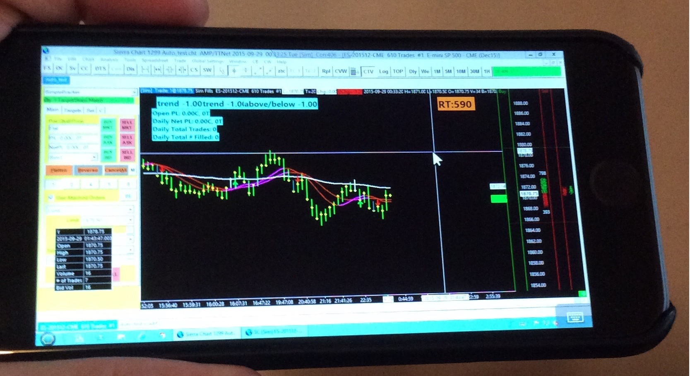Click the Dis toolbar button
690x376 pixels.
pyautogui.click(x=131, y=69)
